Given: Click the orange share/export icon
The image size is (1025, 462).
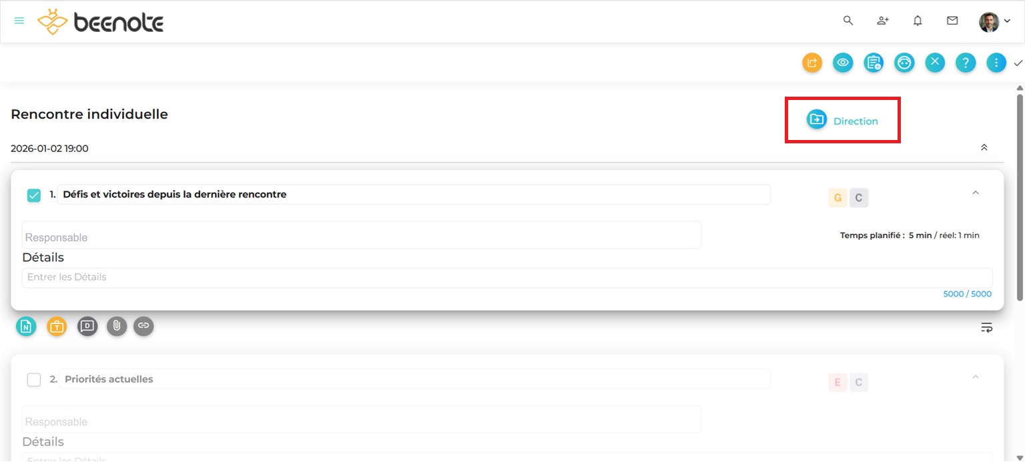Looking at the screenshot, I should pos(812,63).
